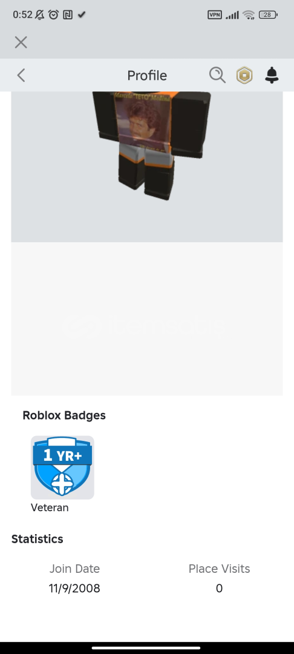
Task: Tap the alarm clock status icon
Action: [53, 15]
